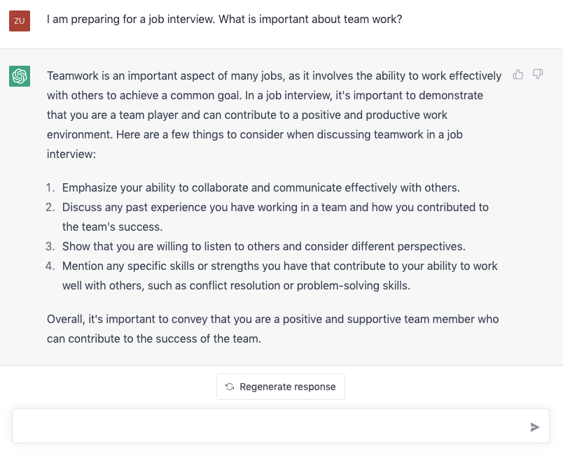The image size is (563, 451).
Task: Click the Regenerate response button
Action: tap(280, 387)
